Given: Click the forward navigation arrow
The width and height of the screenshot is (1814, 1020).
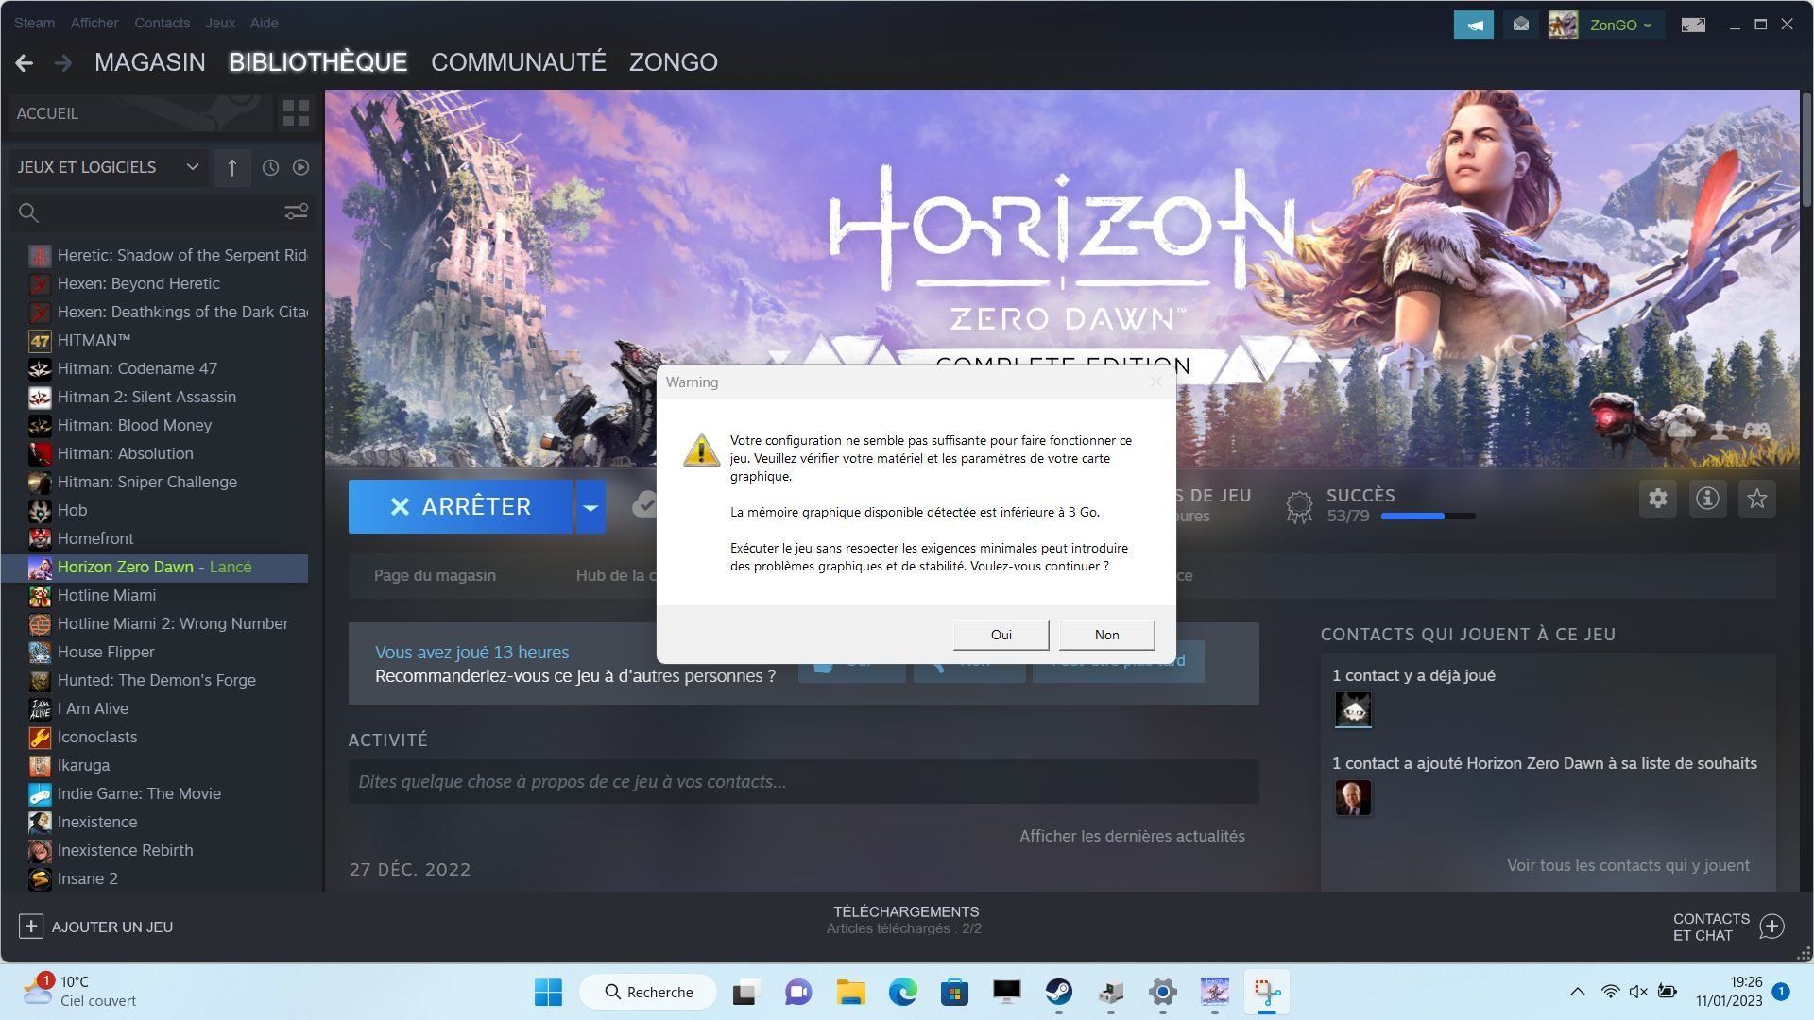Looking at the screenshot, I should point(63,62).
